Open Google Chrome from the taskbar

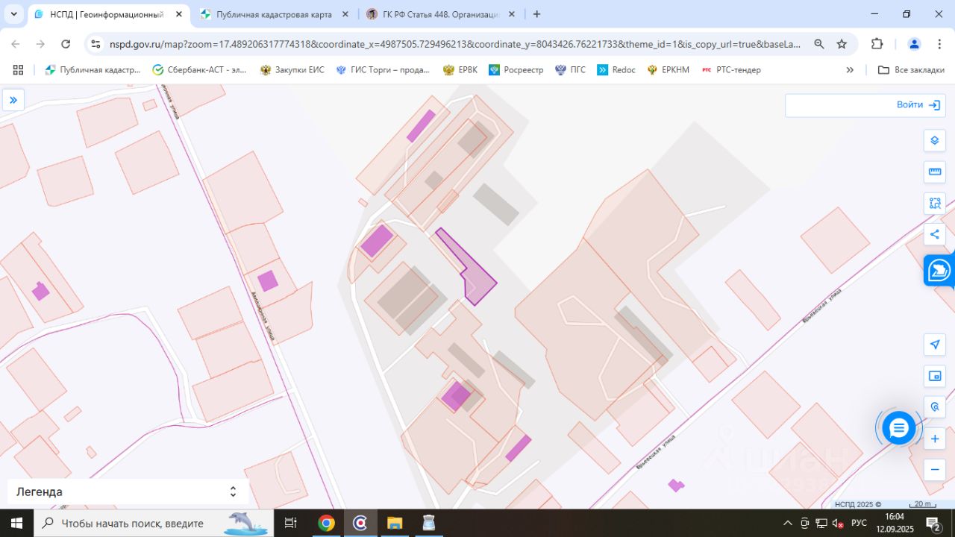(x=326, y=523)
